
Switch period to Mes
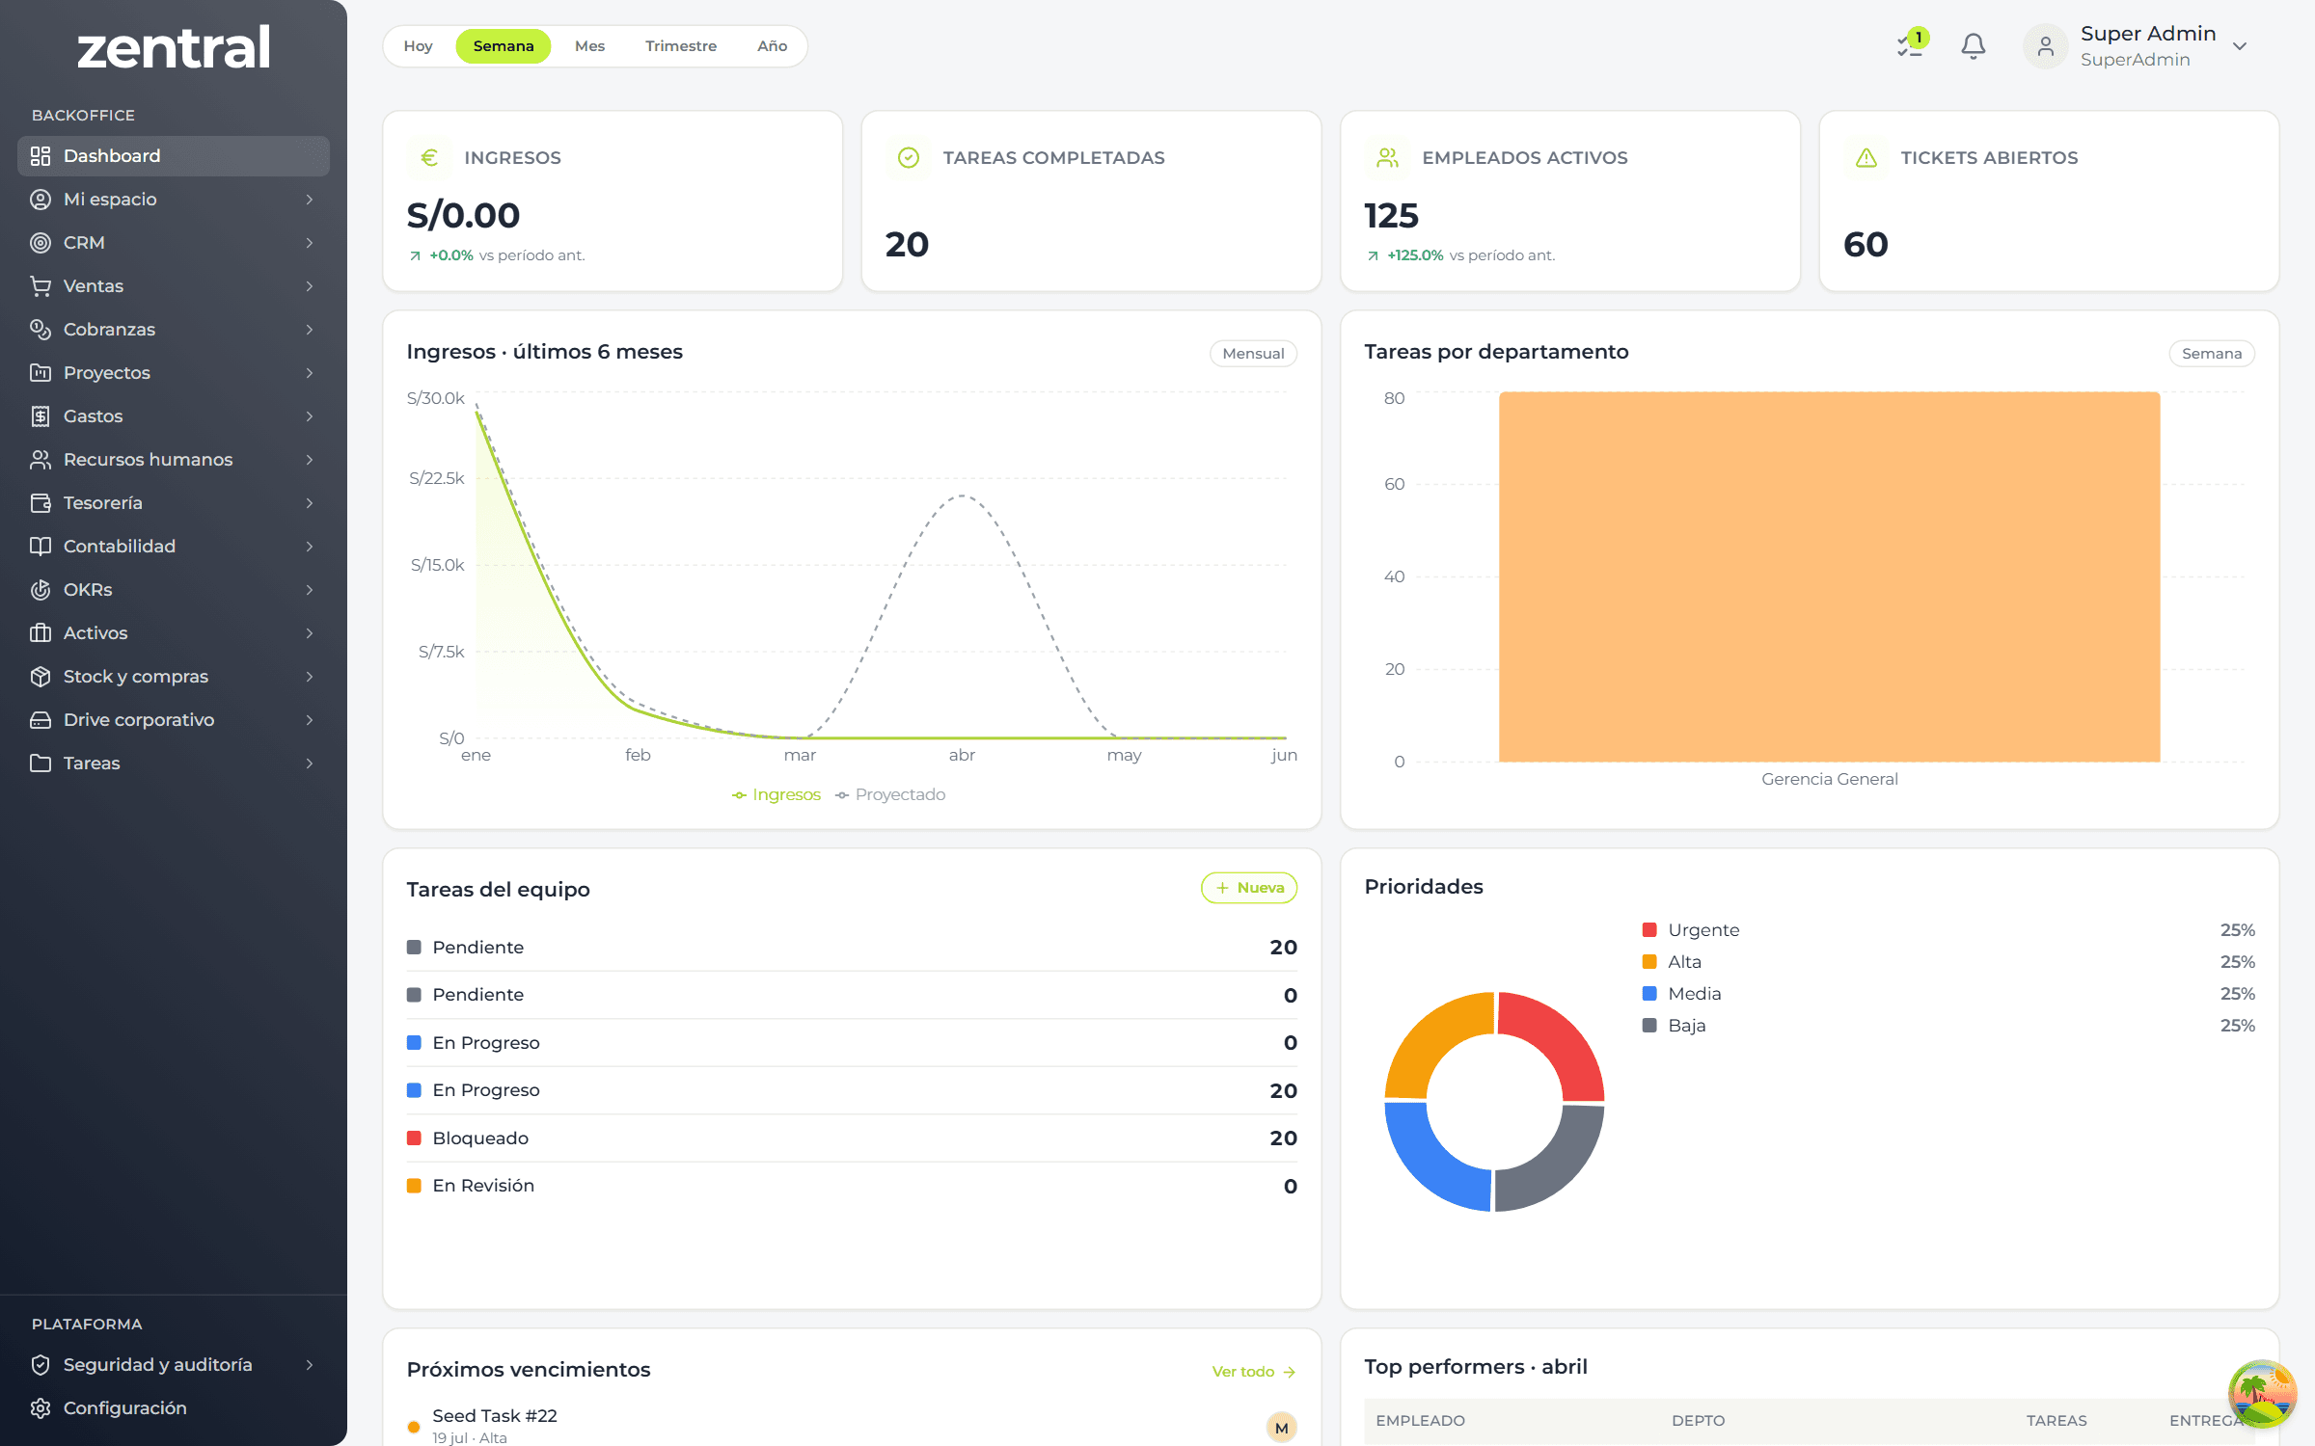click(x=589, y=46)
